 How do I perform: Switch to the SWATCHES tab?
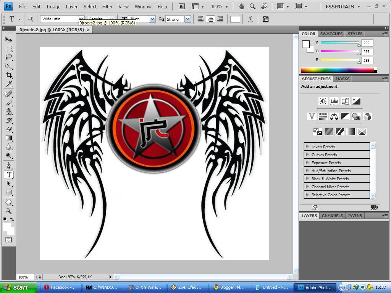(331, 34)
